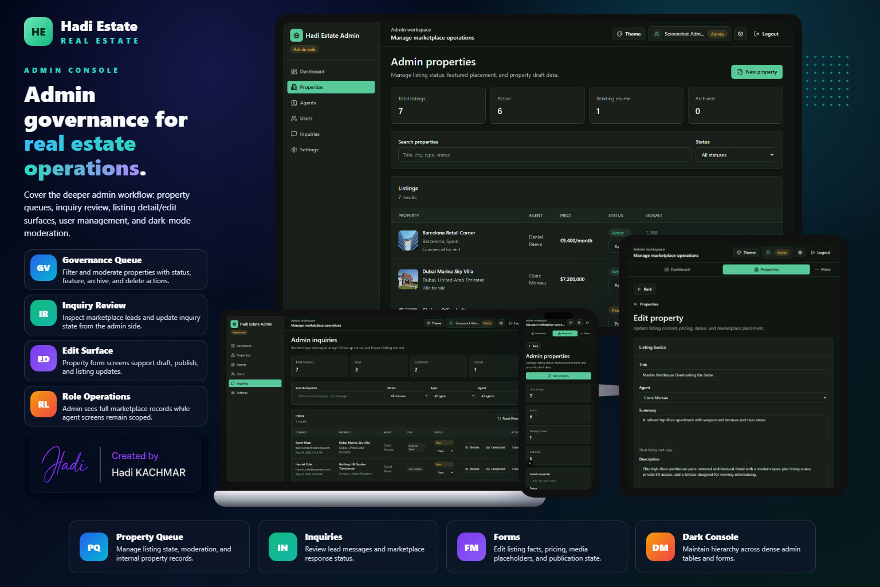Click the Hadi Estate Admin house logo in main window
The image size is (880, 587).
click(x=296, y=35)
